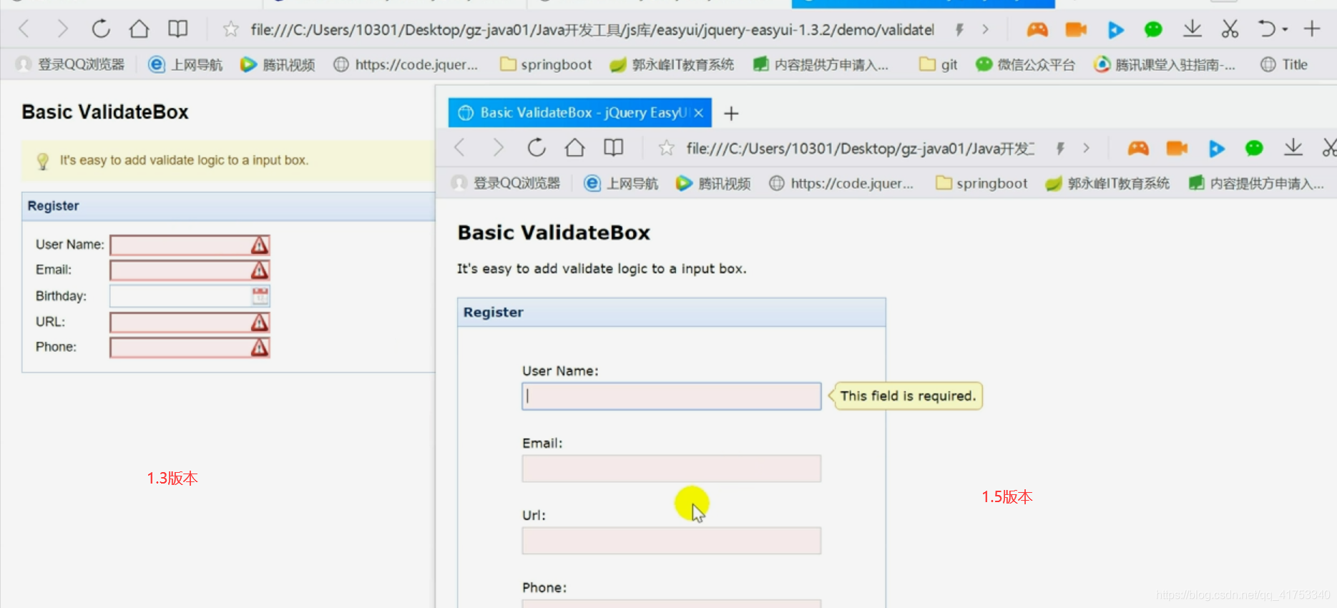Reload the page in the outer browser
The image size is (1337, 608).
tap(101, 29)
